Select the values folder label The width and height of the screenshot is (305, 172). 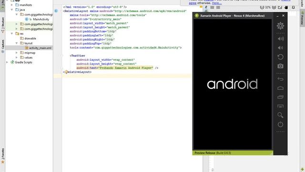29,57
